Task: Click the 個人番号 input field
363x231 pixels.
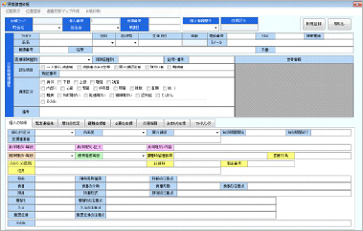Action: 105,21
